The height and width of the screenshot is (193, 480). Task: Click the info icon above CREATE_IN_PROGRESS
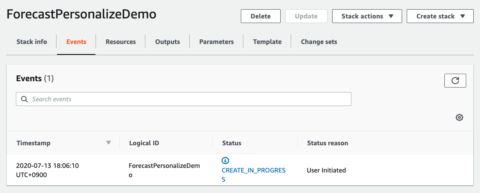click(225, 160)
